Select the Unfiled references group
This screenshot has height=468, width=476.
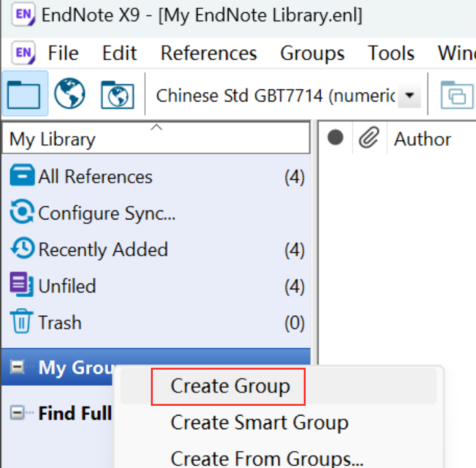click(x=156, y=285)
